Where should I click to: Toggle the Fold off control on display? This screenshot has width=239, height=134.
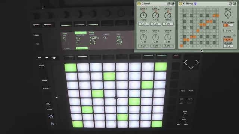pyautogui.click(x=119, y=42)
